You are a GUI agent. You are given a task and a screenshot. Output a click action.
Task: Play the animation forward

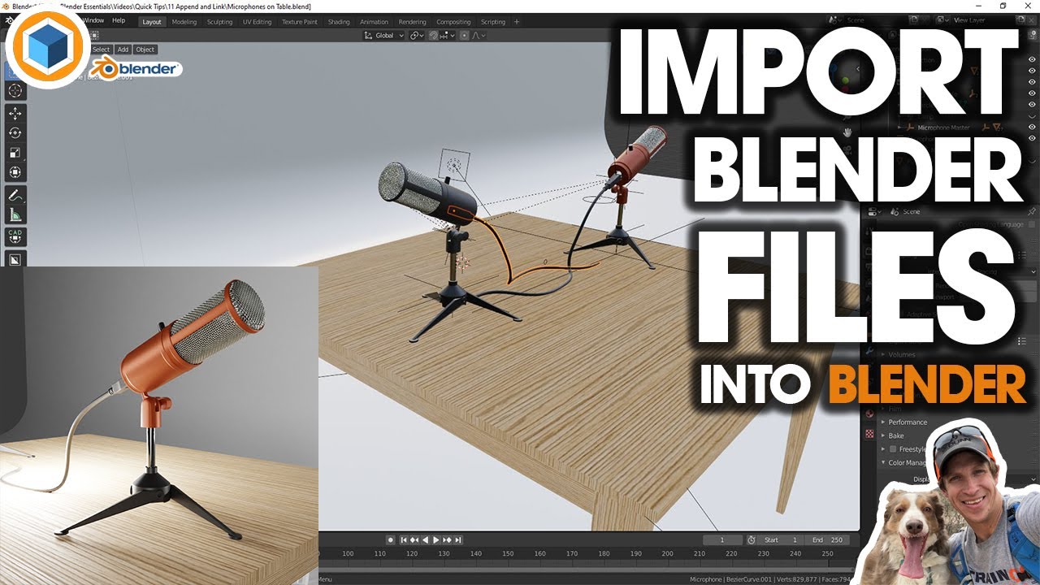(x=435, y=539)
